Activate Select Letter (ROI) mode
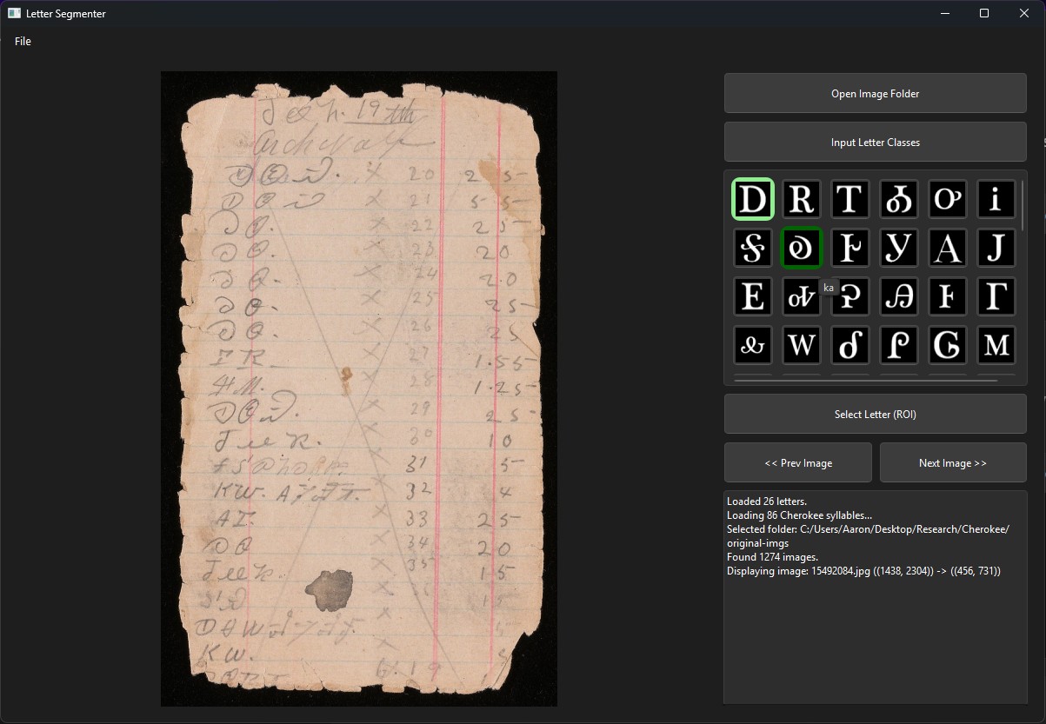1046x724 pixels. pos(875,414)
